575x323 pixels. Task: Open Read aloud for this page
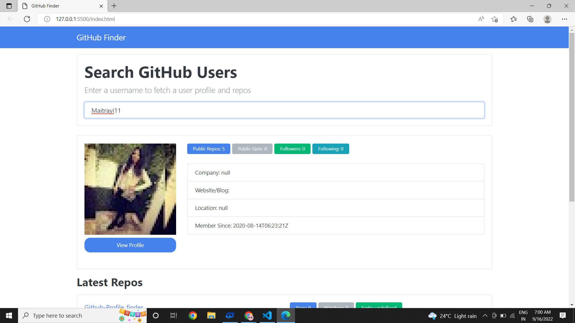tap(481, 19)
